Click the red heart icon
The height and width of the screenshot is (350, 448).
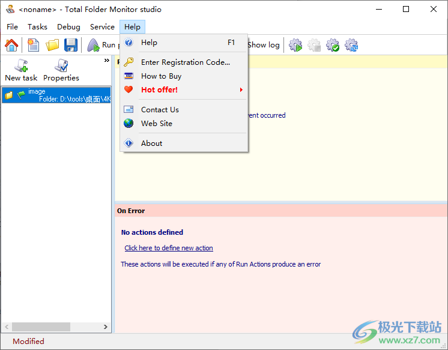pyautogui.click(x=129, y=89)
